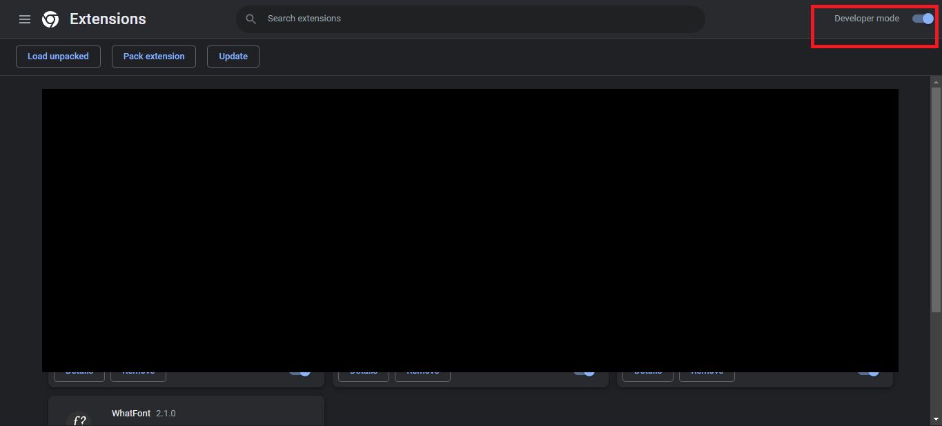
Task: Click the Update button
Action: [x=233, y=57]
